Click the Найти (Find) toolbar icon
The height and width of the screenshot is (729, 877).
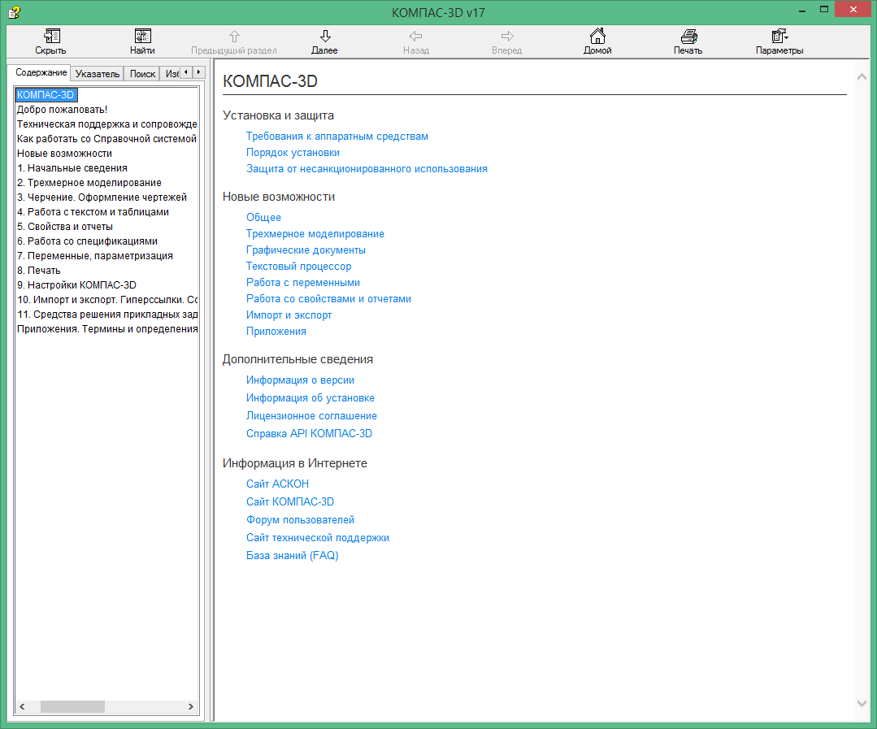pos(142,36)
